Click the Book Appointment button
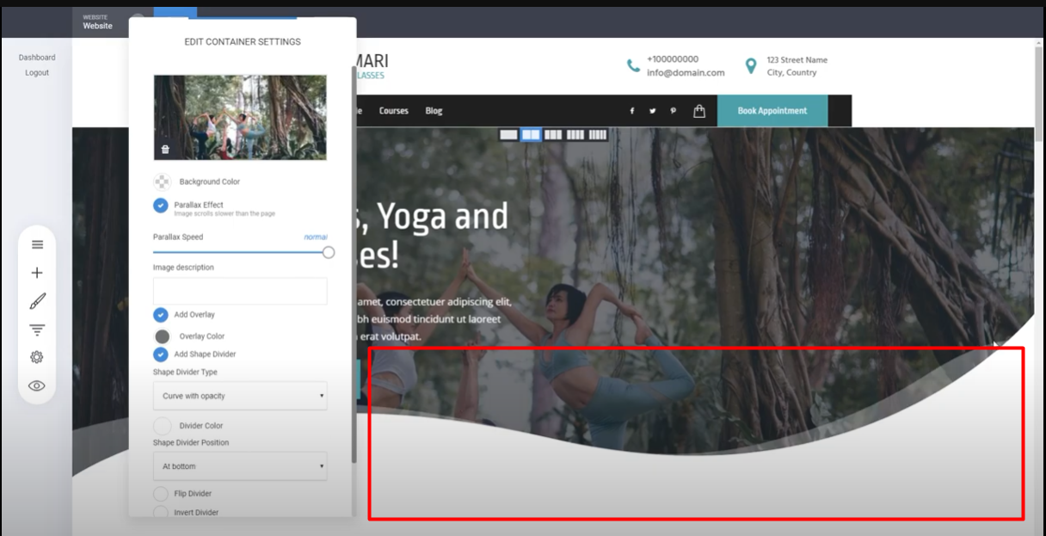This screenshot has width=1046, height=536. [772, 111]
